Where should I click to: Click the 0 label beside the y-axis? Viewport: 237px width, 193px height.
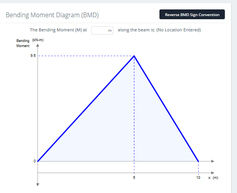[x=34, y=161]
